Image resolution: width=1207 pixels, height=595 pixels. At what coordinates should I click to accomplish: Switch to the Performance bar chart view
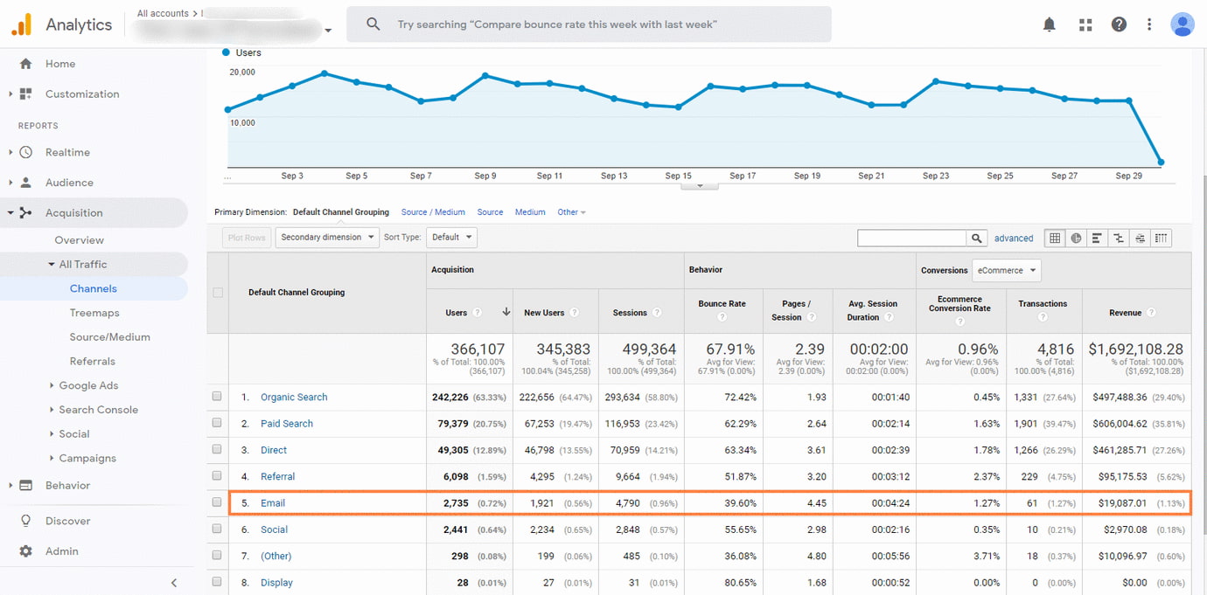click(1097, 237)
